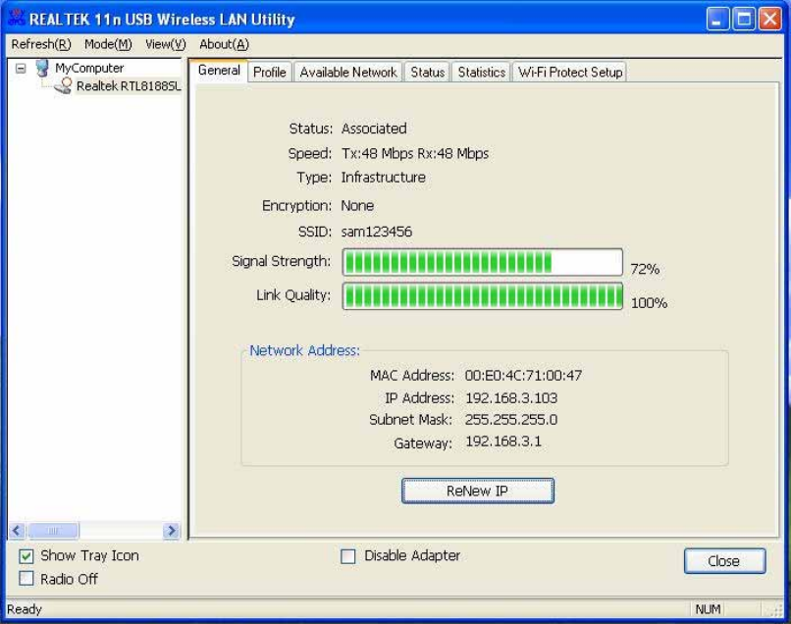This screenshot has width=791, height=624.
Task: Maximize the Wireless LAN Utility window
Action: (744, 20)
